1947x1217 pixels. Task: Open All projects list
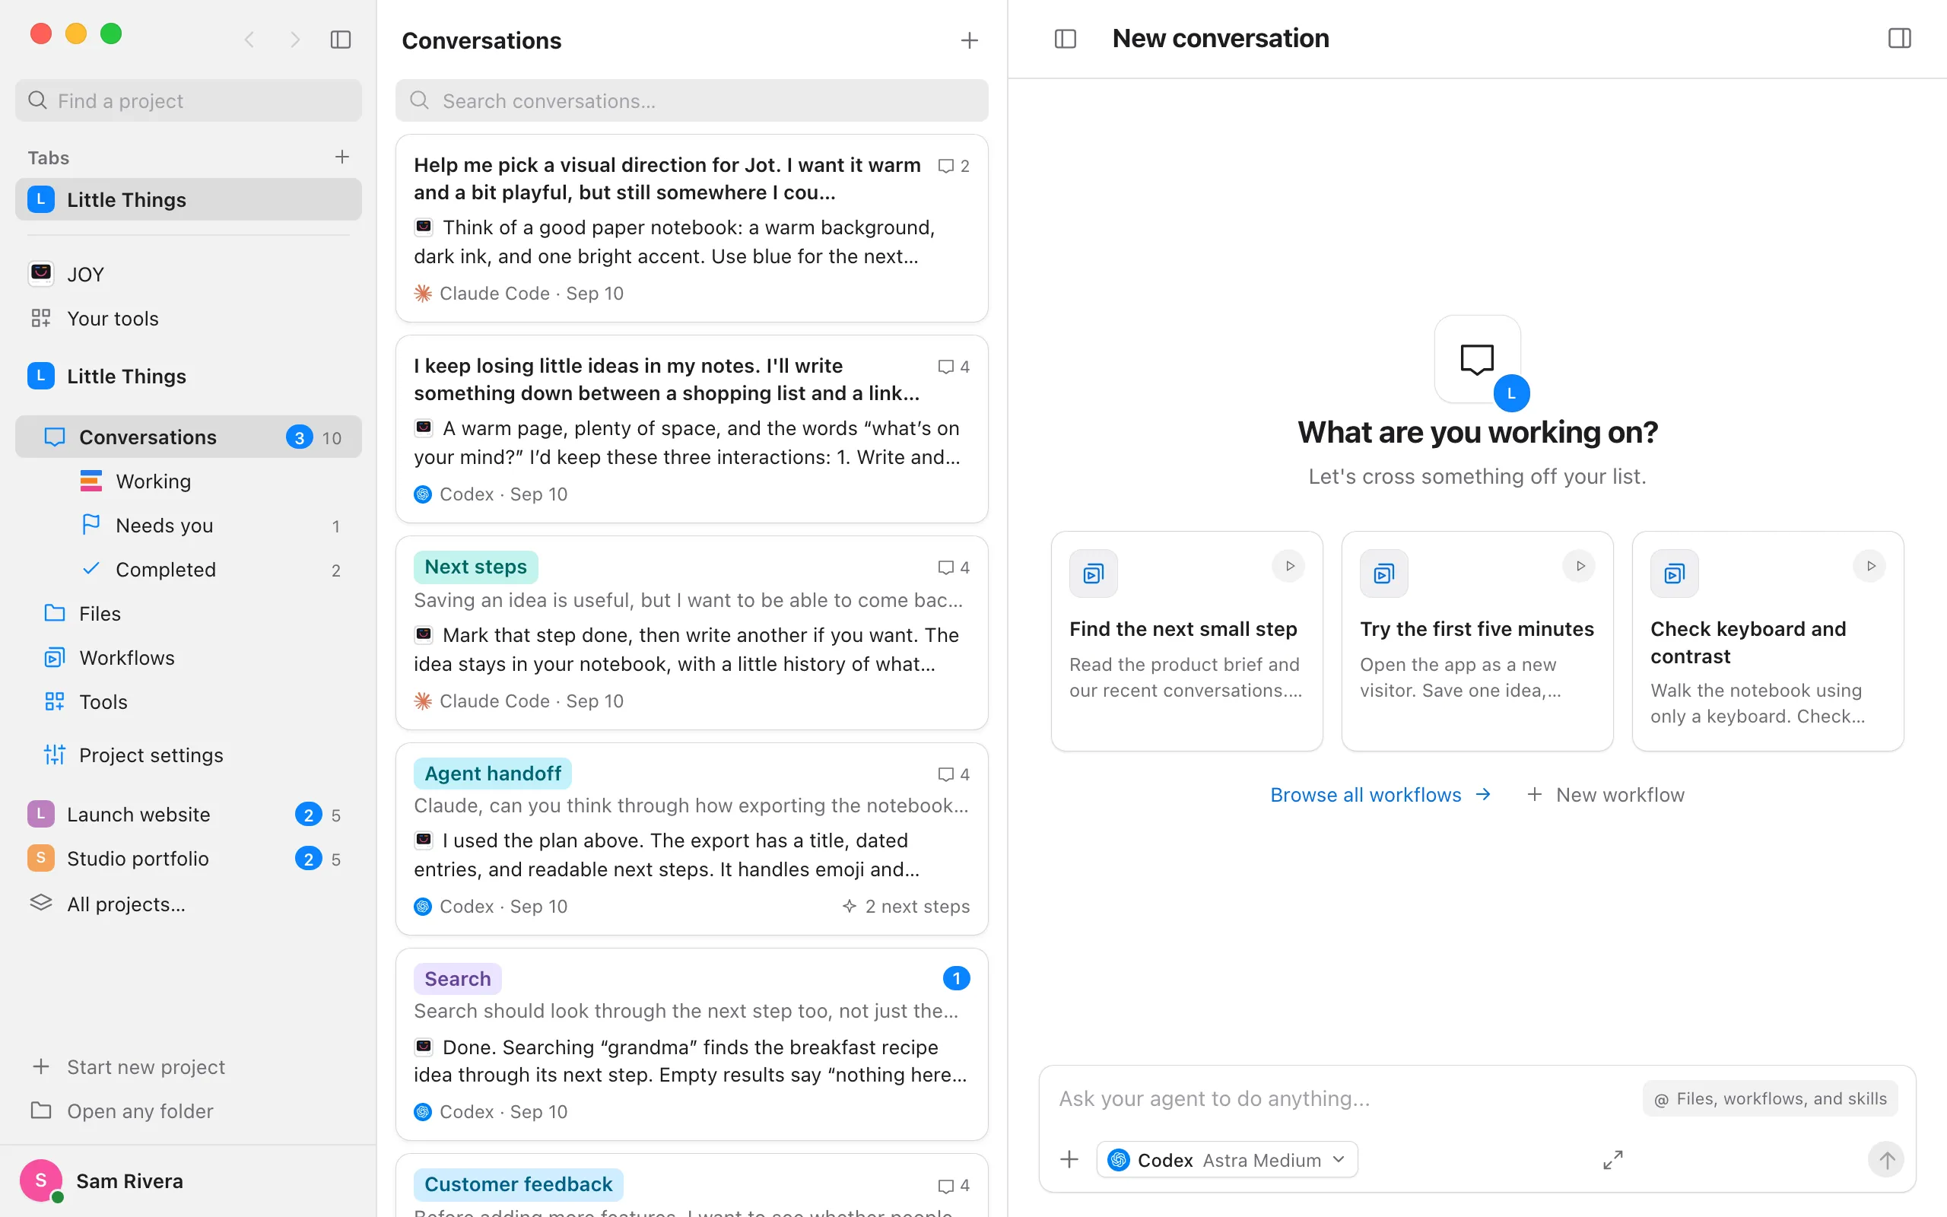pos(189,904)
